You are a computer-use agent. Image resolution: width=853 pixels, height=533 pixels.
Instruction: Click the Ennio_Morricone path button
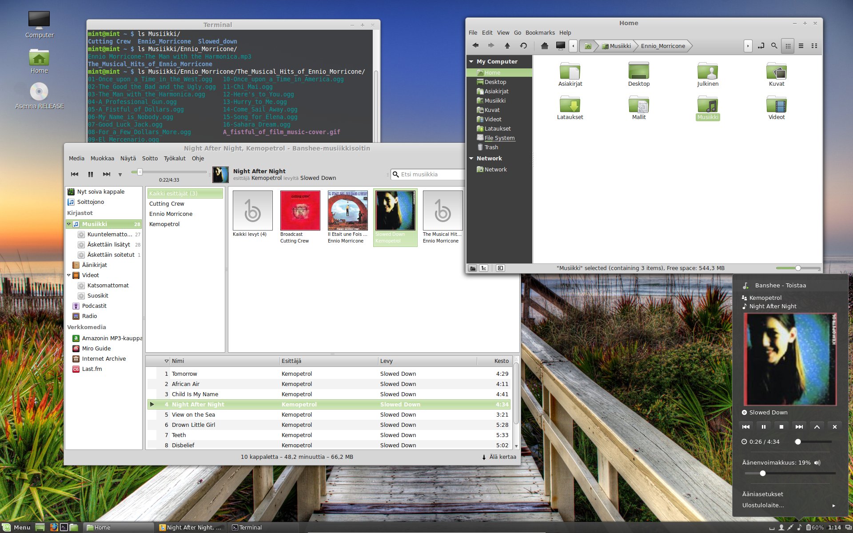[663, 46]
